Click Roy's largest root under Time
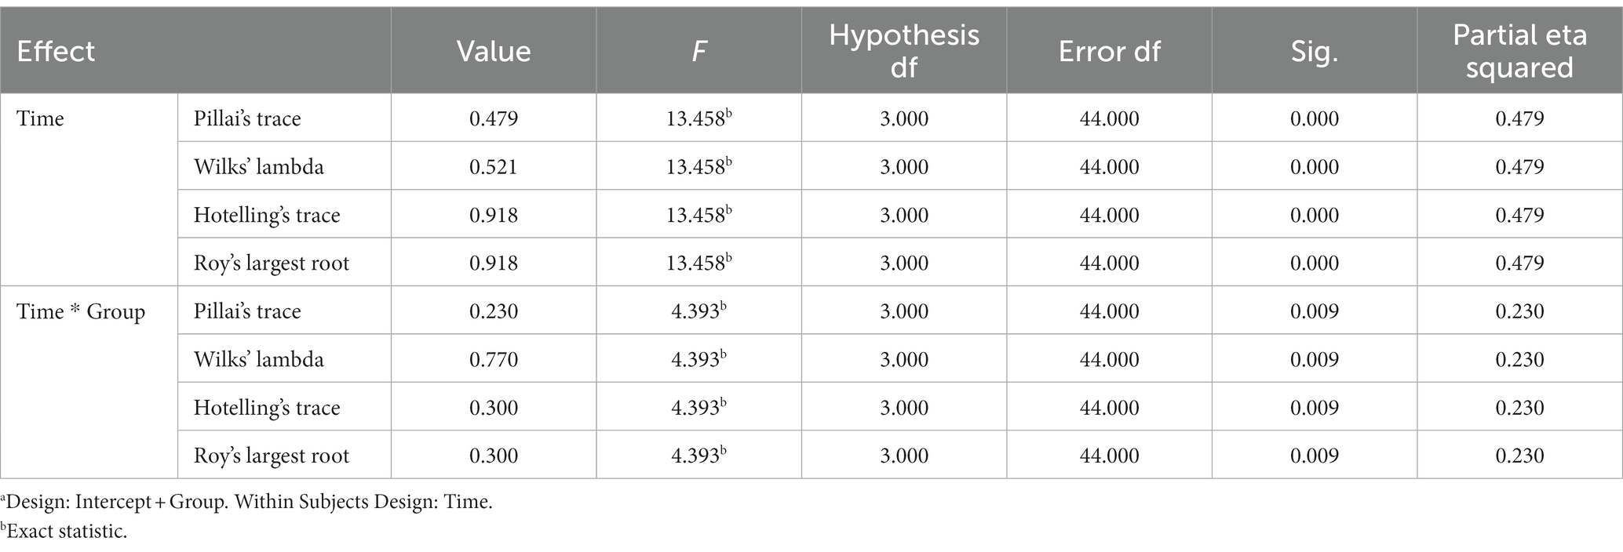This screenshot has height=552, width=1623. 272,263
